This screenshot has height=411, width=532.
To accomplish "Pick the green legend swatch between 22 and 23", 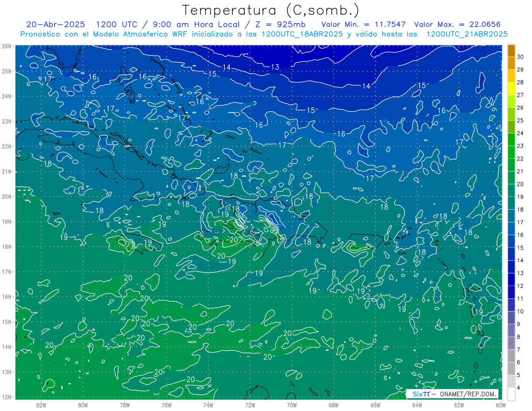I will pyautogui.click(x=512, y=153).
